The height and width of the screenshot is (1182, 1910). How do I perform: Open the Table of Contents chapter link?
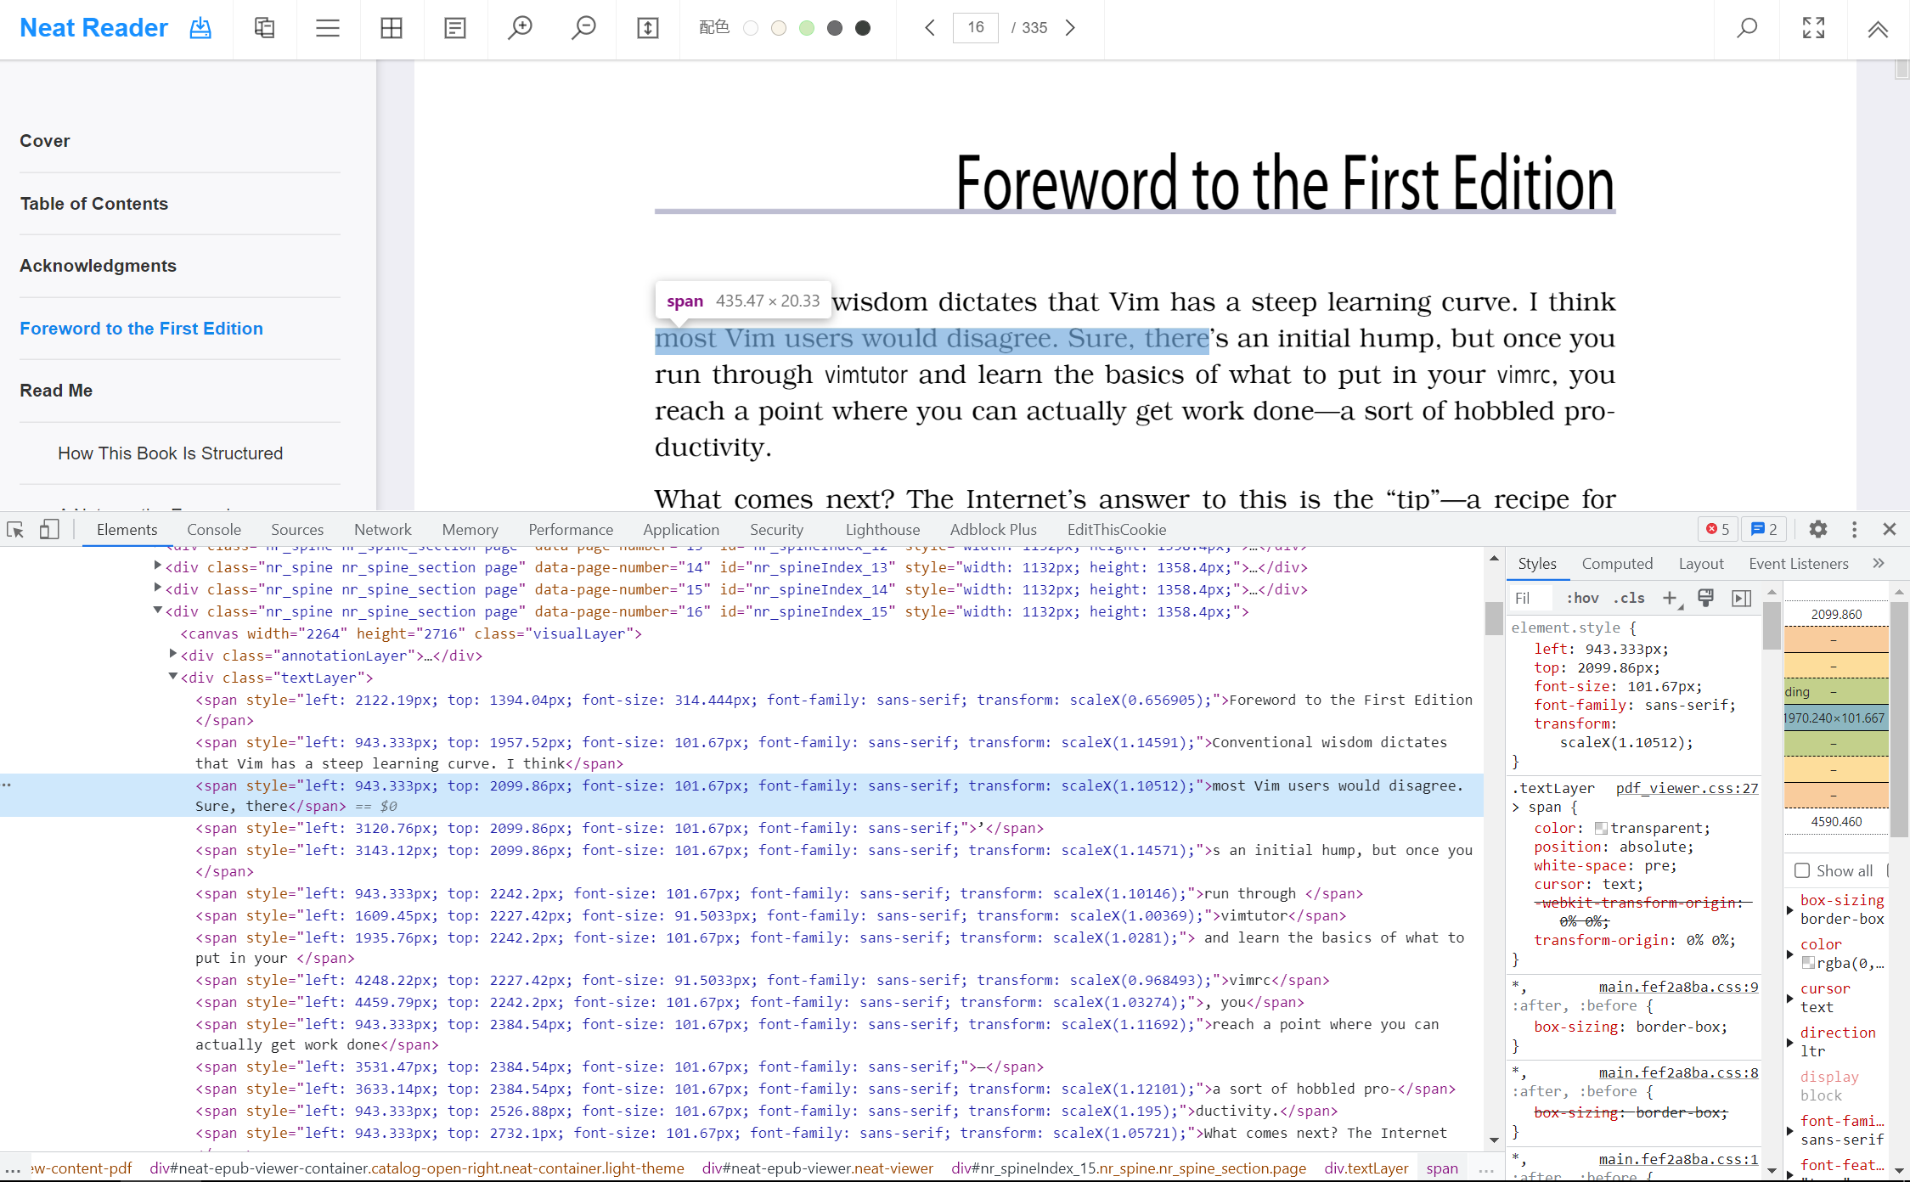[x=94, y=203]
